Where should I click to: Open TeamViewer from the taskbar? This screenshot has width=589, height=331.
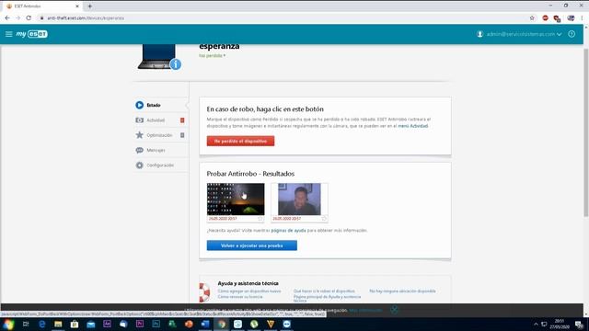(286, 325)
